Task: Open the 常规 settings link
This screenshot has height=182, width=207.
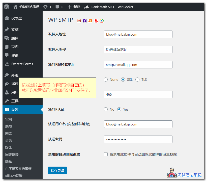Action: [8, 119]
